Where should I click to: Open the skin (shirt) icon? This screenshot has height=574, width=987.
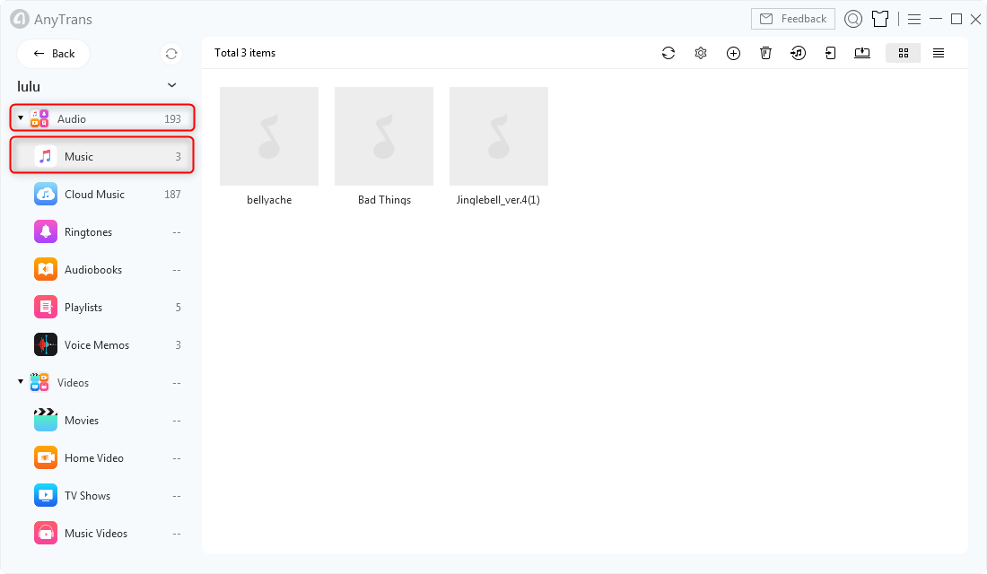coord(880,19)
